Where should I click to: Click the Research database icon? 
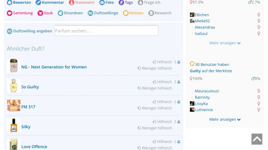click(x=151, y=13)
